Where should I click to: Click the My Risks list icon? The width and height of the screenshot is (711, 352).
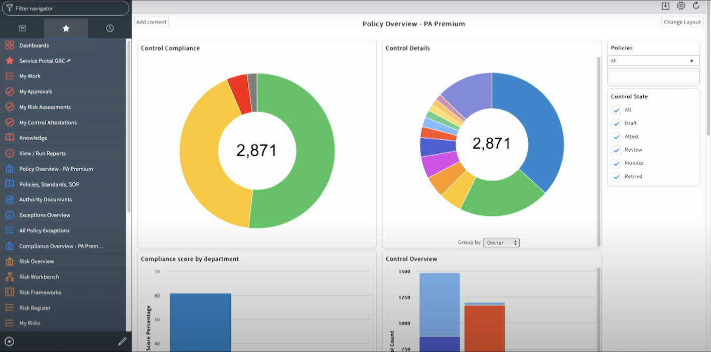coord(10,323)
